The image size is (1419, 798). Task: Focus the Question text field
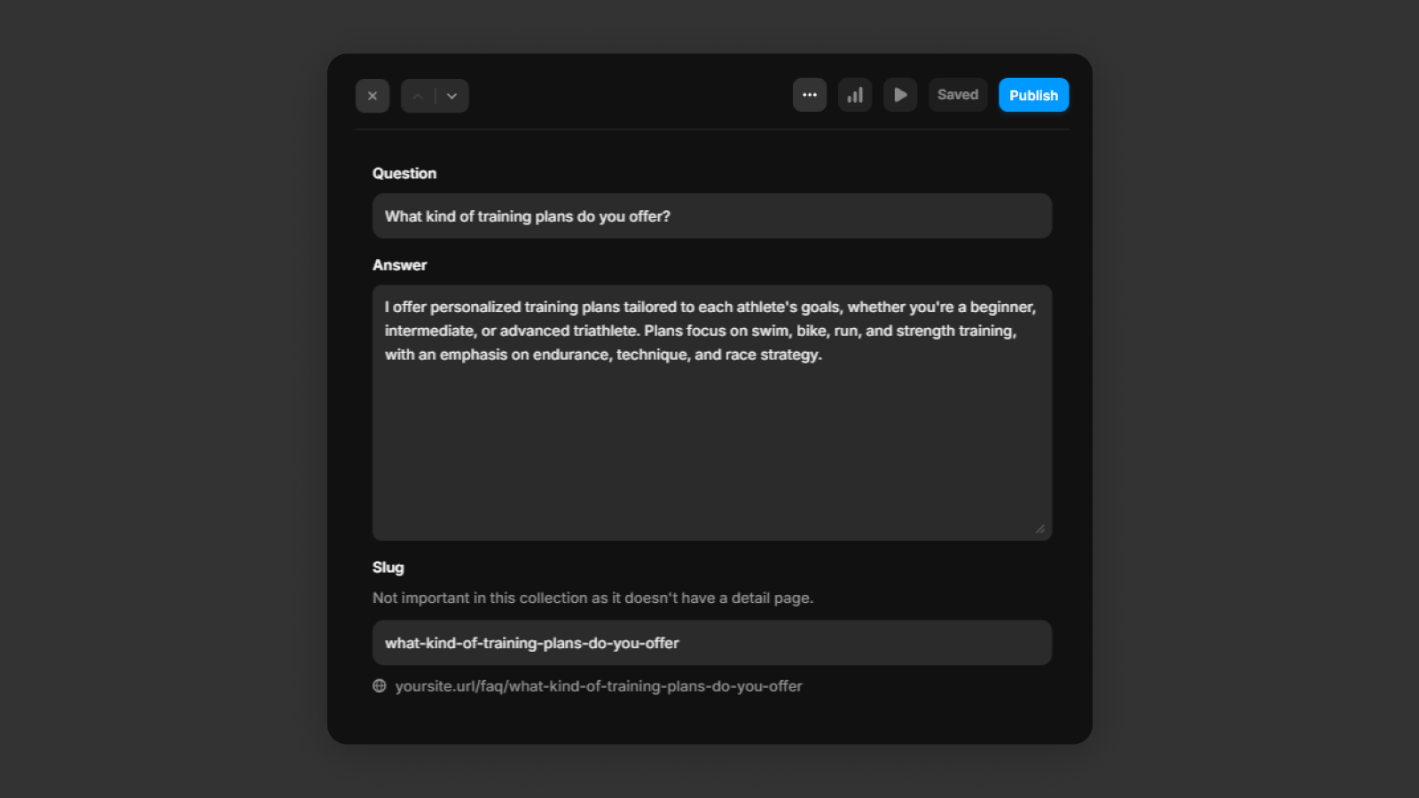[711, 216]
